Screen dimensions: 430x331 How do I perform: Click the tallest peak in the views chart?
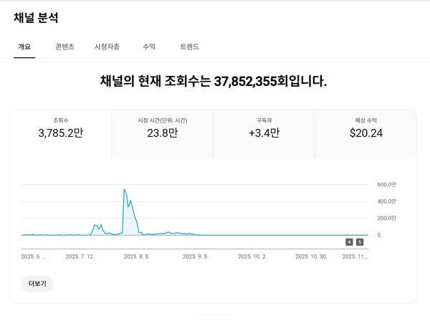125,190
